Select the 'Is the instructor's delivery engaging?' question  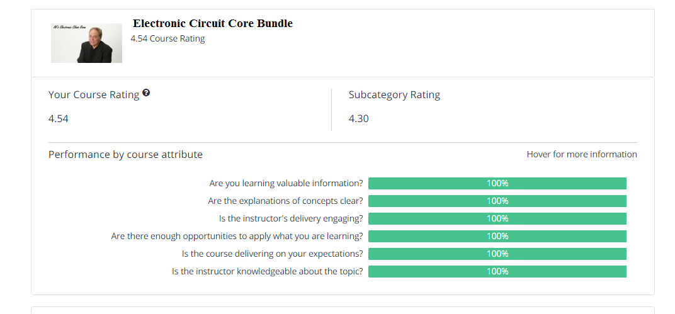click(291, 218)
